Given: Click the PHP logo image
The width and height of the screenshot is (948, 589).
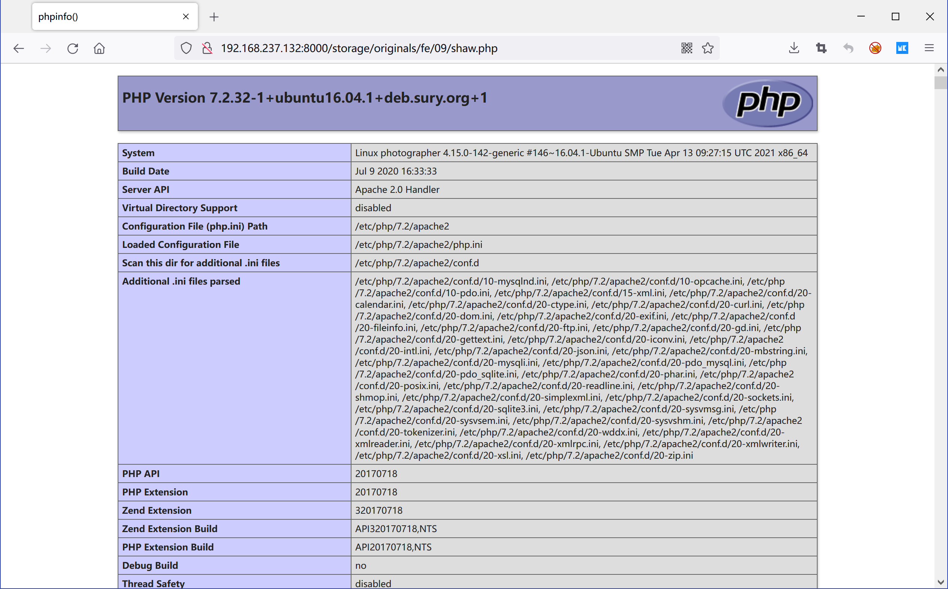Looking at the screenshot, I should (767, 103).
